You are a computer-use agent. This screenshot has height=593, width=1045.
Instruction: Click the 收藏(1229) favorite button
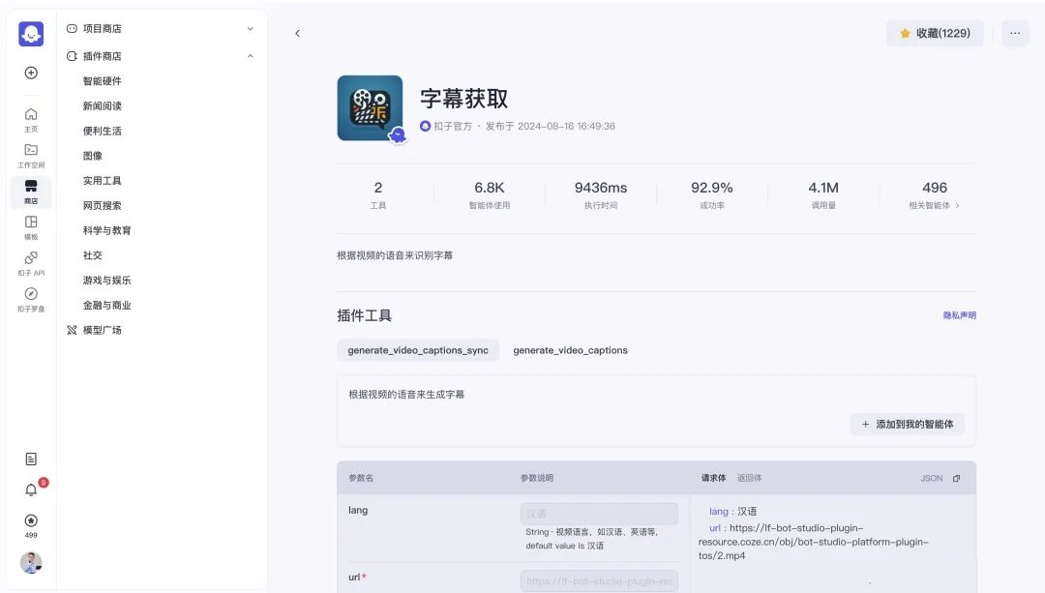[x=935, y=33]
